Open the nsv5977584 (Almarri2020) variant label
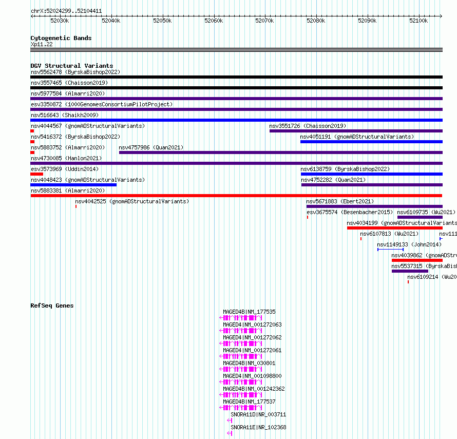457x439 pixels. (x=68, y=93)
